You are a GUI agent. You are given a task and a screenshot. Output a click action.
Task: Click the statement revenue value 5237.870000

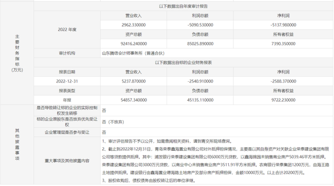pos(134,81)
